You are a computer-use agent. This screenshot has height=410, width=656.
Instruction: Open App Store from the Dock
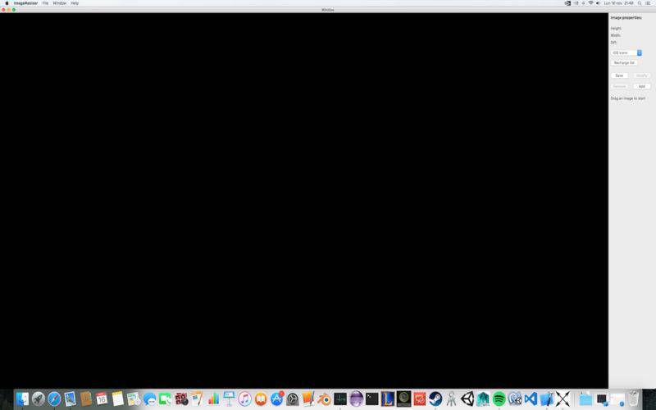pos(276,399)
